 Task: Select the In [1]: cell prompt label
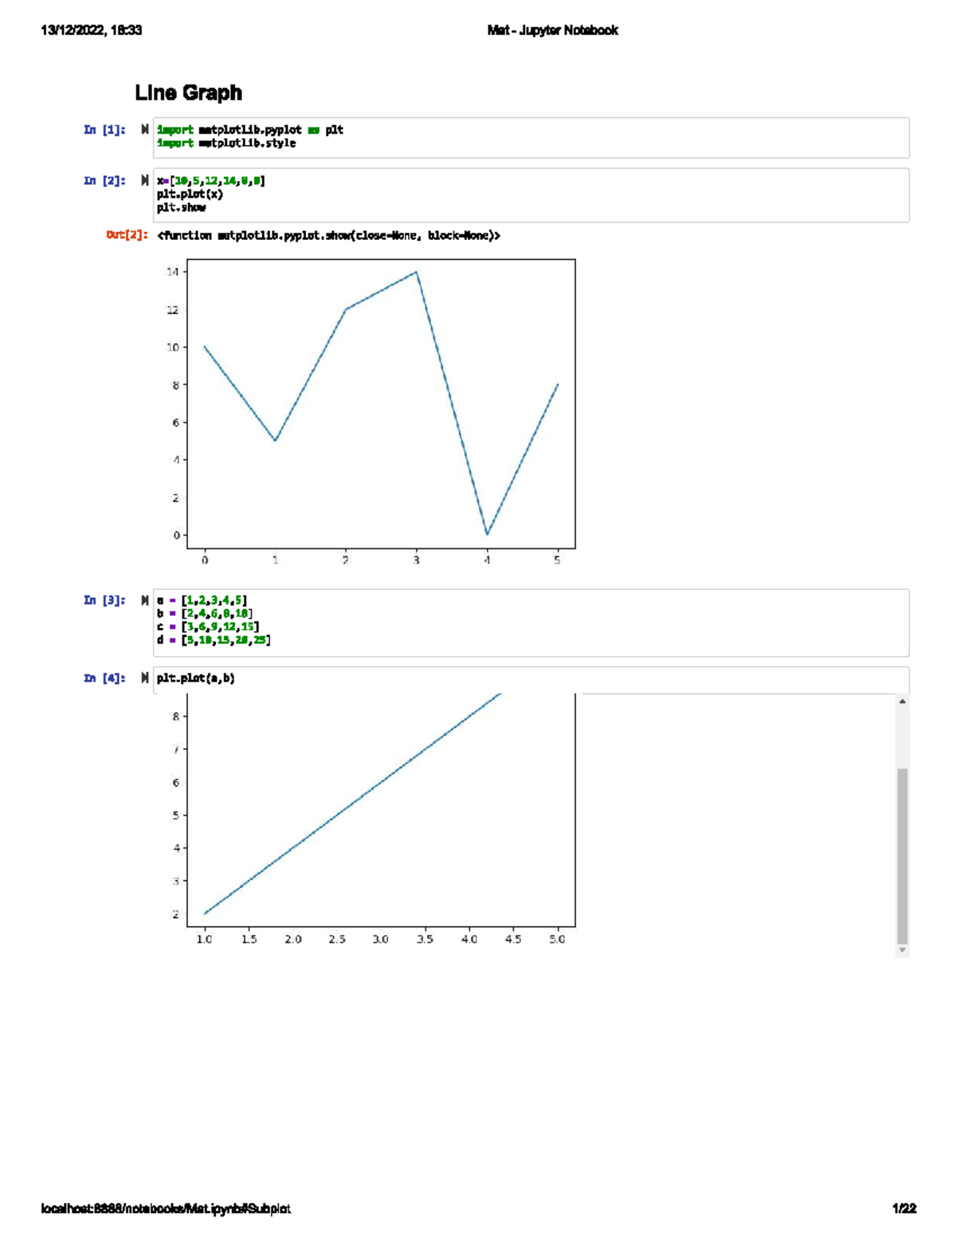click(104, 128)
